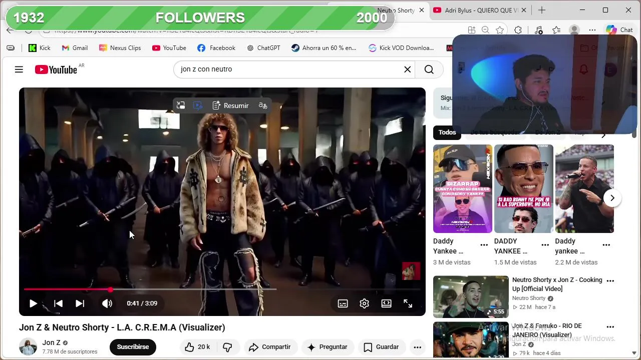Open a new browser tab

click(542, 10)
